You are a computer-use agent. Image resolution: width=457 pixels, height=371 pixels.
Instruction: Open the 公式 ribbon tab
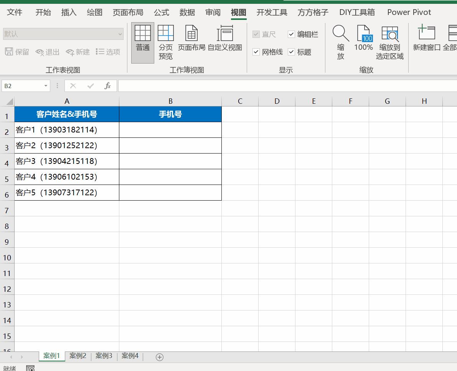pos(162,12)
